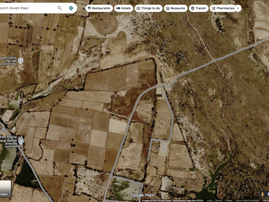
Task: Click the bed icon on Hotels chip
Action: coord(118,8)
